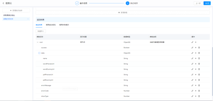The width and height of the screenshot is (213, 101).
Task: Delete the wordDummyUrl parameter
Action: (x=199, y=69)
